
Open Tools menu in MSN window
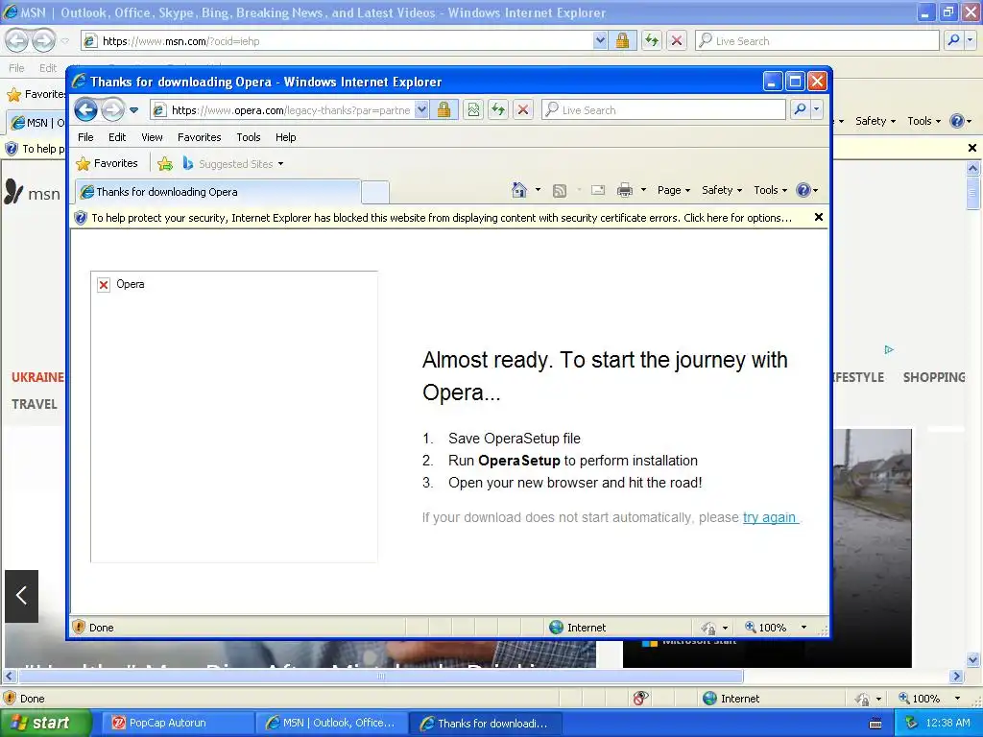923,121
